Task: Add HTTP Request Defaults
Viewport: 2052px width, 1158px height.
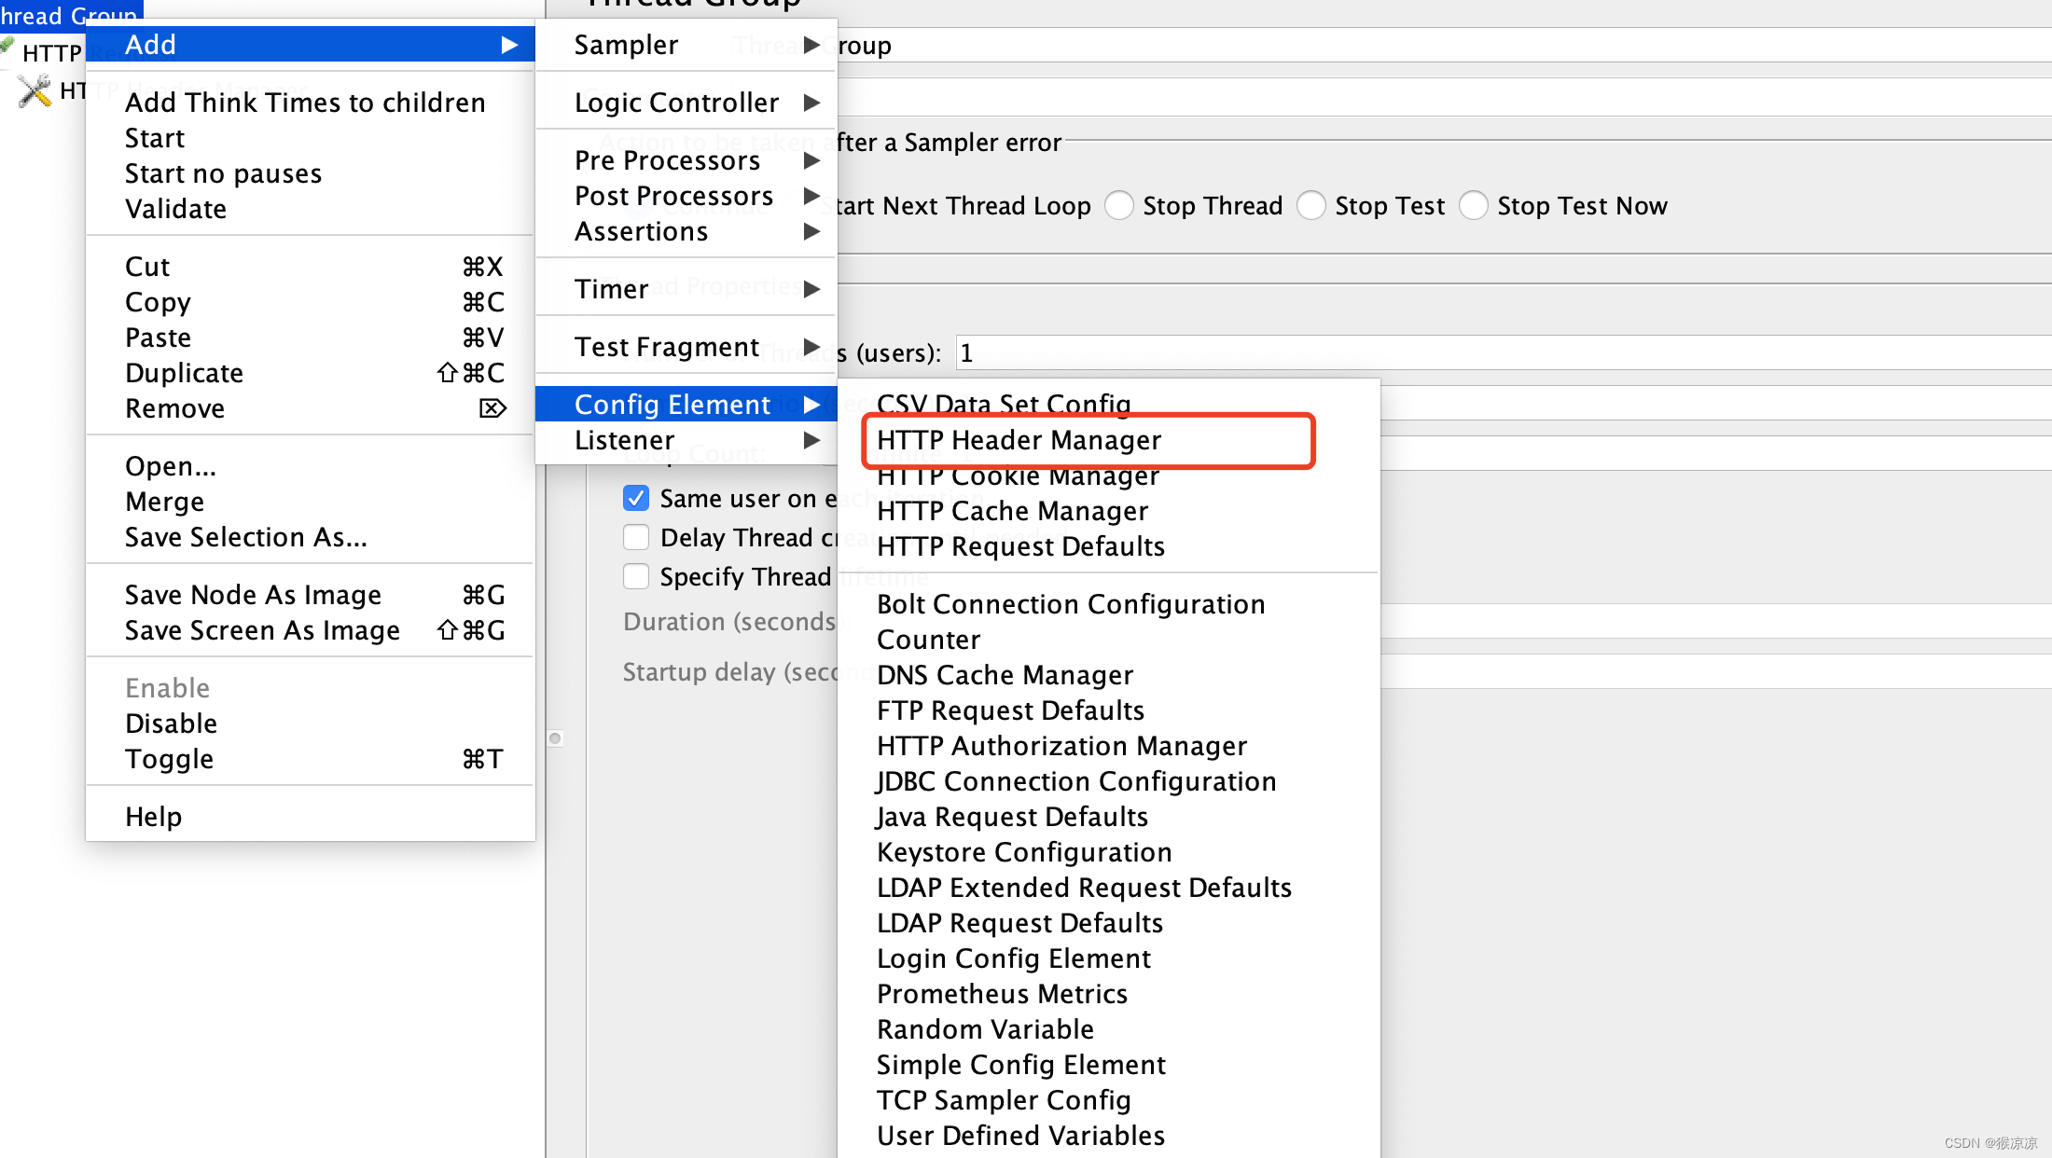Action: tap(1109, 546)
